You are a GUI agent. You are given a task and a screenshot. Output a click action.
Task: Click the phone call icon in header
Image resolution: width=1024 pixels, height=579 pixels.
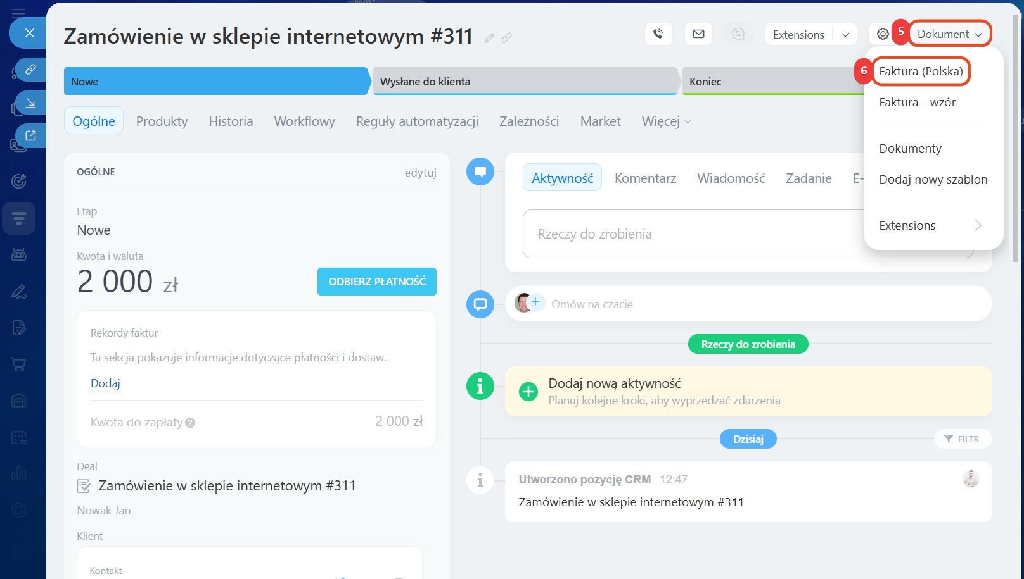coord(658,34)
